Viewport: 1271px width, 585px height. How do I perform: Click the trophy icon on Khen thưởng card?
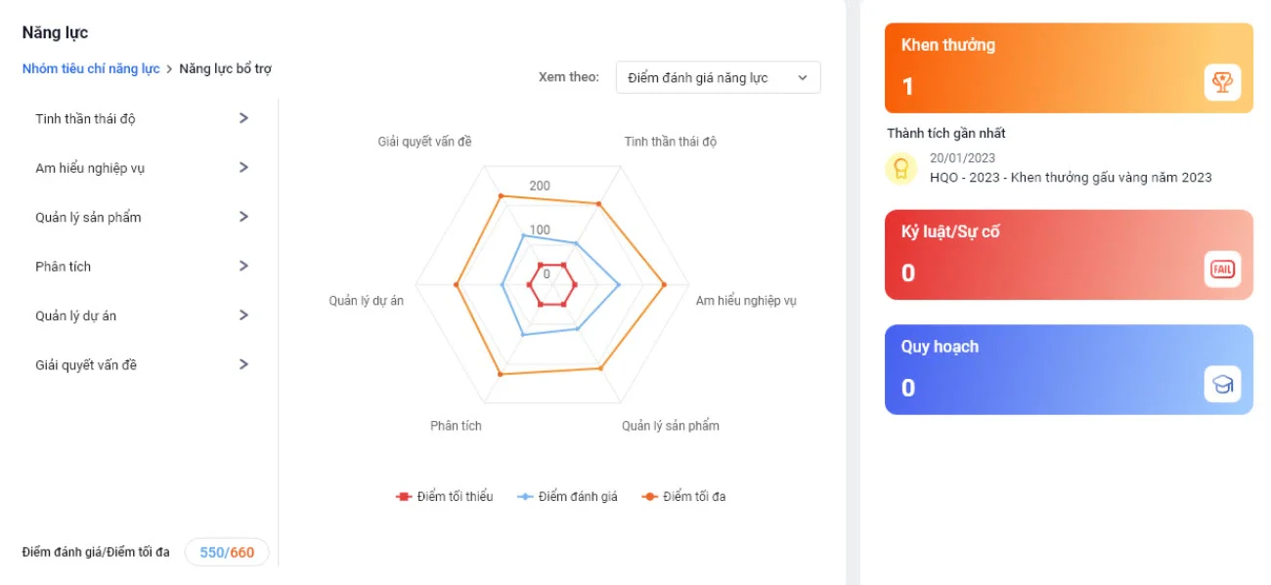click(1222, 82)
